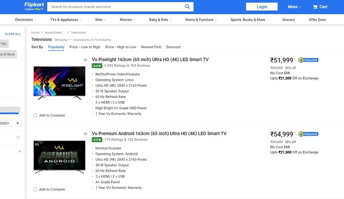Click CLEAR ALL filters
This screenshot has width=344, height=199.
13,34
